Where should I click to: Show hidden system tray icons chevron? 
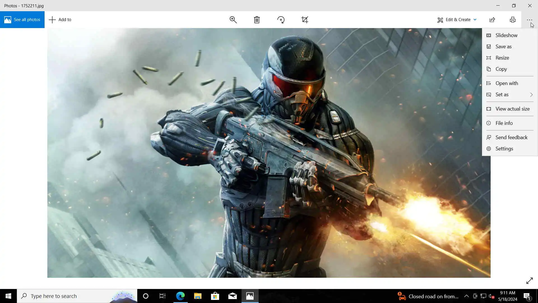[466, 296]
